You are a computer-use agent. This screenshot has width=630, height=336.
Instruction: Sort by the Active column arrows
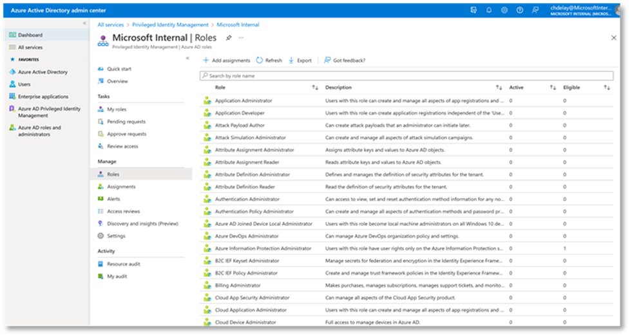tap(553, 88)
